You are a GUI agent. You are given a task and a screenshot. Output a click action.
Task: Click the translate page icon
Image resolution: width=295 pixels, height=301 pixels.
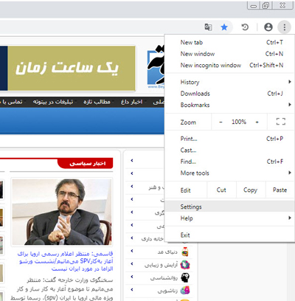(208, 27)
